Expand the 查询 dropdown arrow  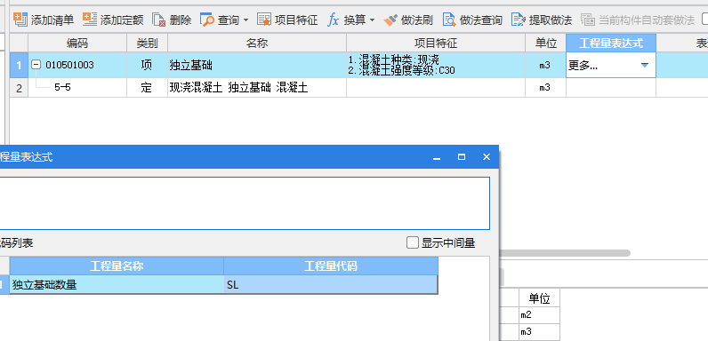pos(245,20)
